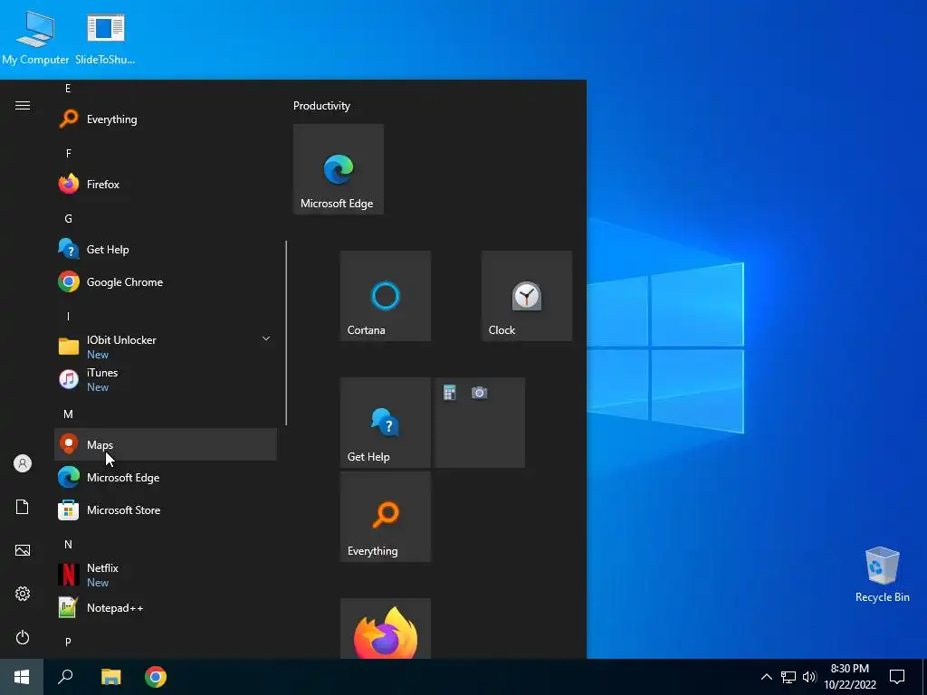Launch Microsoft Edge from the app list

tap(166, 477)
